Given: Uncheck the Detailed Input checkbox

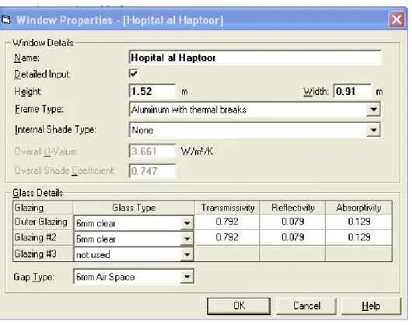Looking at the screenshot, I should click(134, 74).
